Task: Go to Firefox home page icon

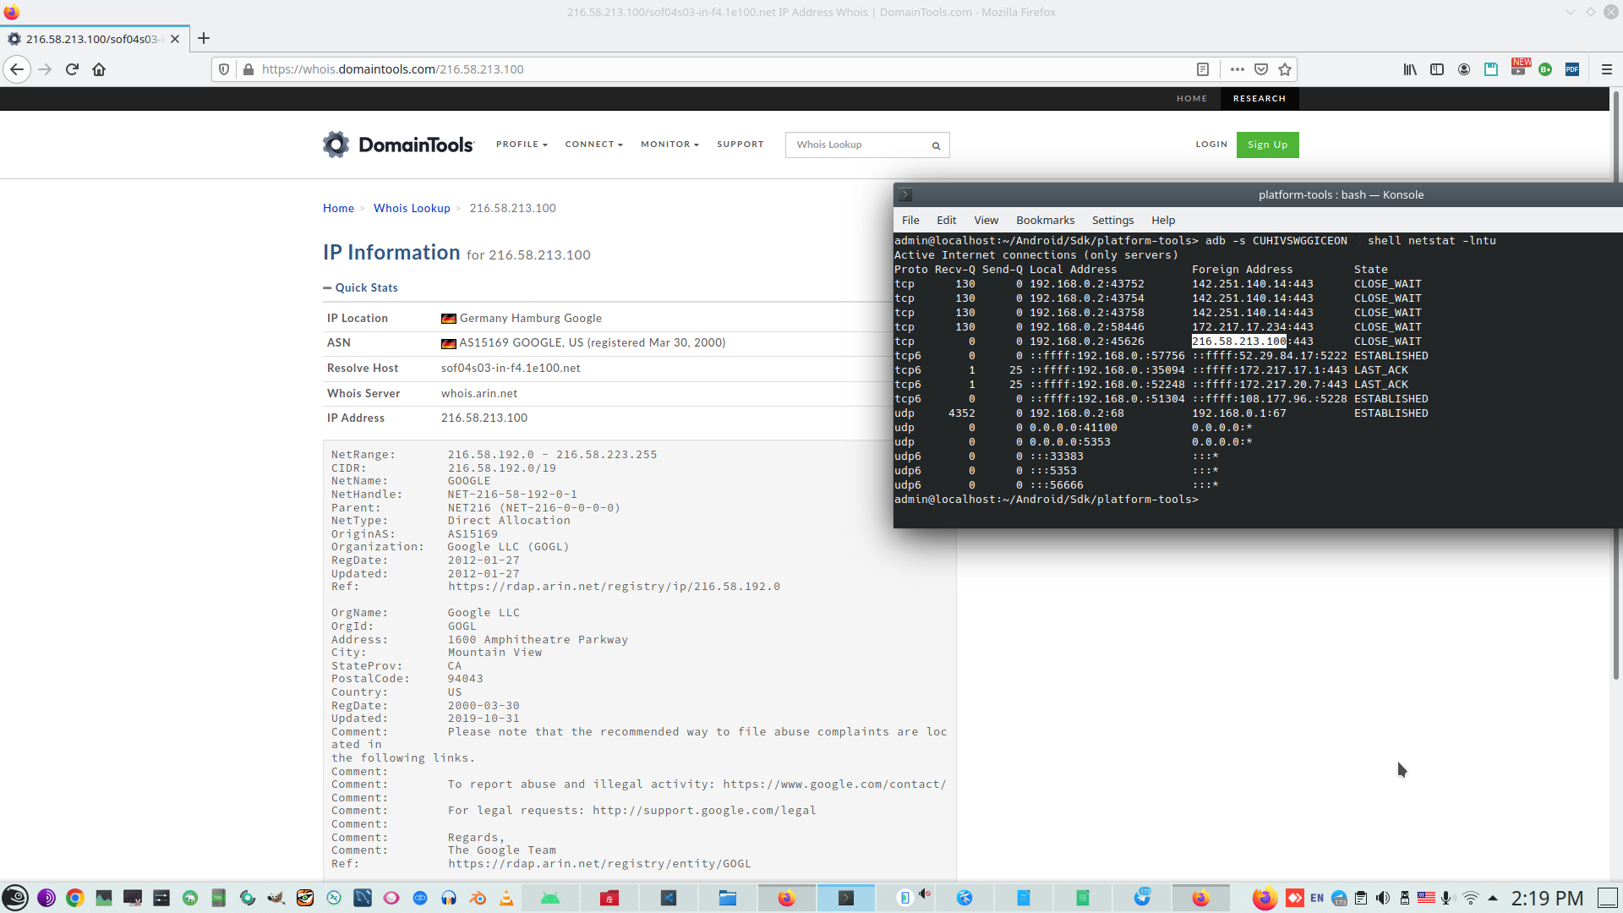Action: 99,69
